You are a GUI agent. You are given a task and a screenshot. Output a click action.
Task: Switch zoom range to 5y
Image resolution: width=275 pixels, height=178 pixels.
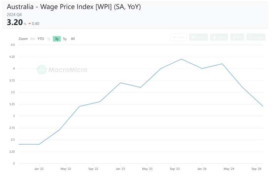65,39
